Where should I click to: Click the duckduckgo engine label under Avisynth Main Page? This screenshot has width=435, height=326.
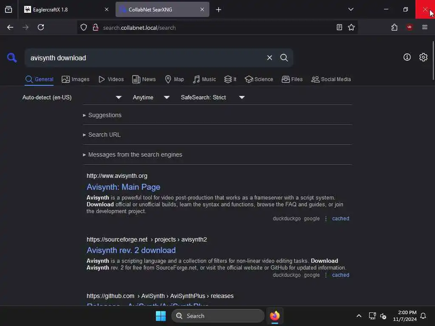point(287,219)
